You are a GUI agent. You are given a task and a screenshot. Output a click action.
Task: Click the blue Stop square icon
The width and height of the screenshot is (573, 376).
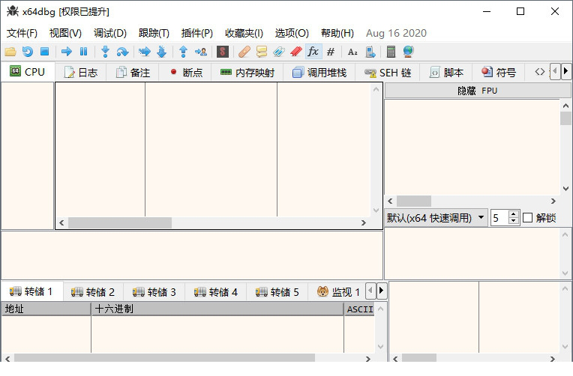tap(44, 52)
